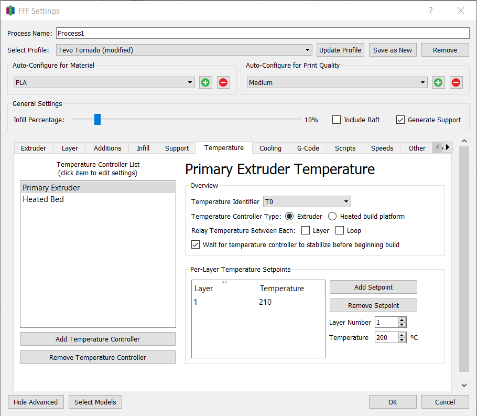The height and width of the screenshot is (416, 477).
Task: Increase Temperature value with up spinner
Action: (x=402, y=335)
